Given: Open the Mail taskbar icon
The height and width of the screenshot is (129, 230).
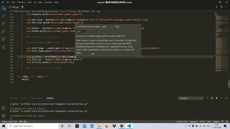Looking at the screenshot, I should [x=84, y=126].
